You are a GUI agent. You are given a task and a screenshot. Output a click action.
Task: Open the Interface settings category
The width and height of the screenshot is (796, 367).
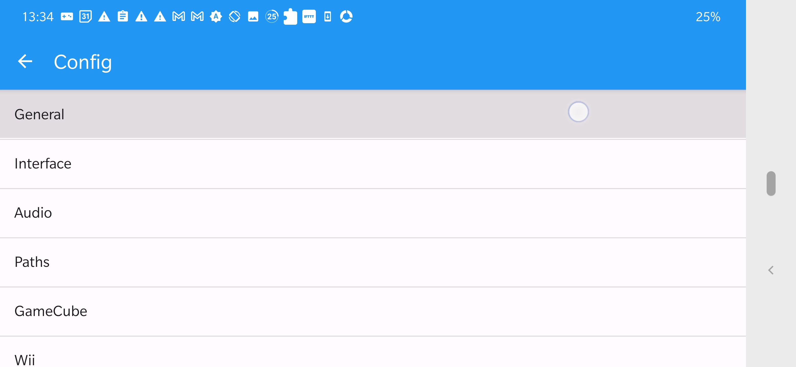coord(43,164)
